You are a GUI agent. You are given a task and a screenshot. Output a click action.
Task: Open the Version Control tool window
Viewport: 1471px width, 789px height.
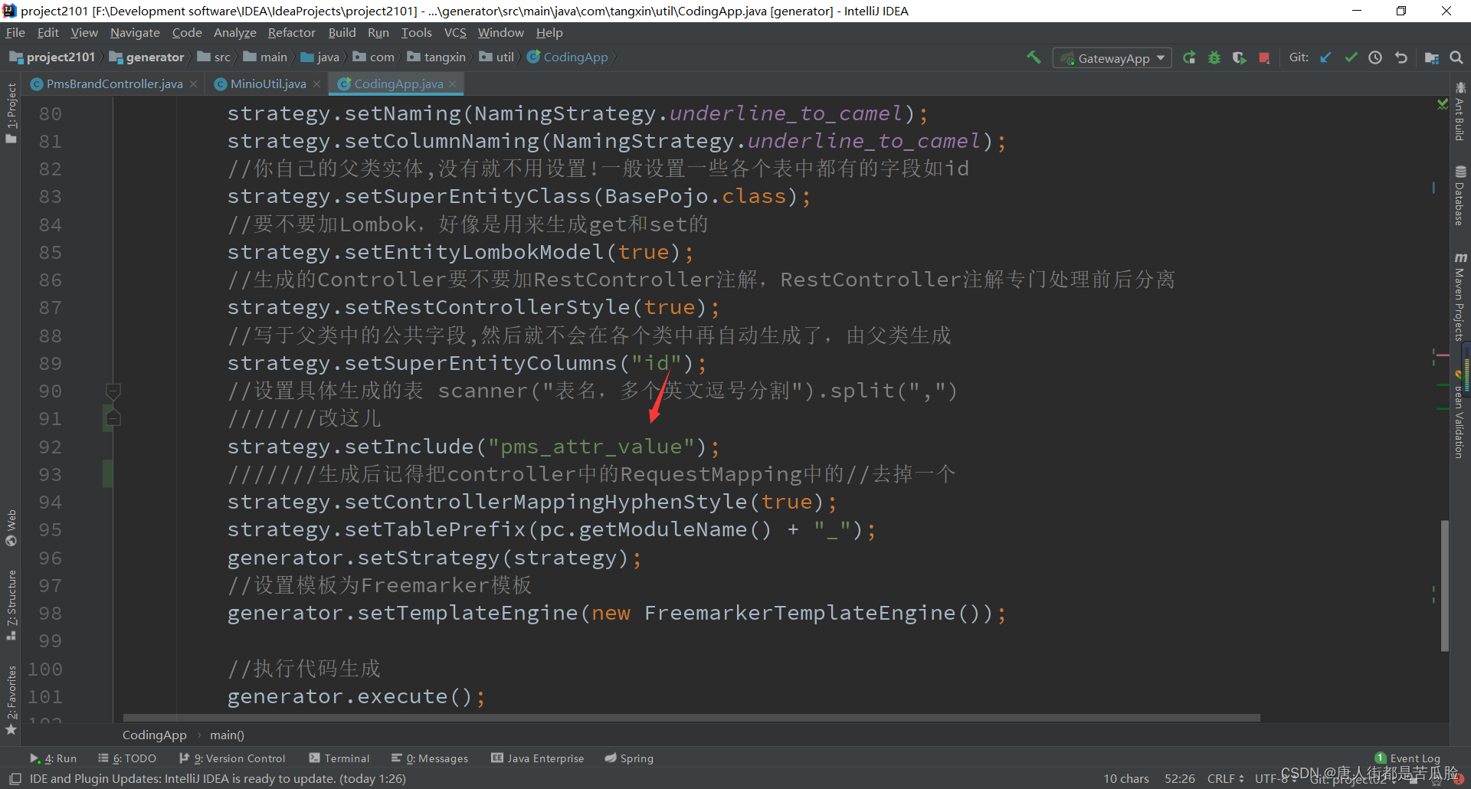click(x=232, y=758)
